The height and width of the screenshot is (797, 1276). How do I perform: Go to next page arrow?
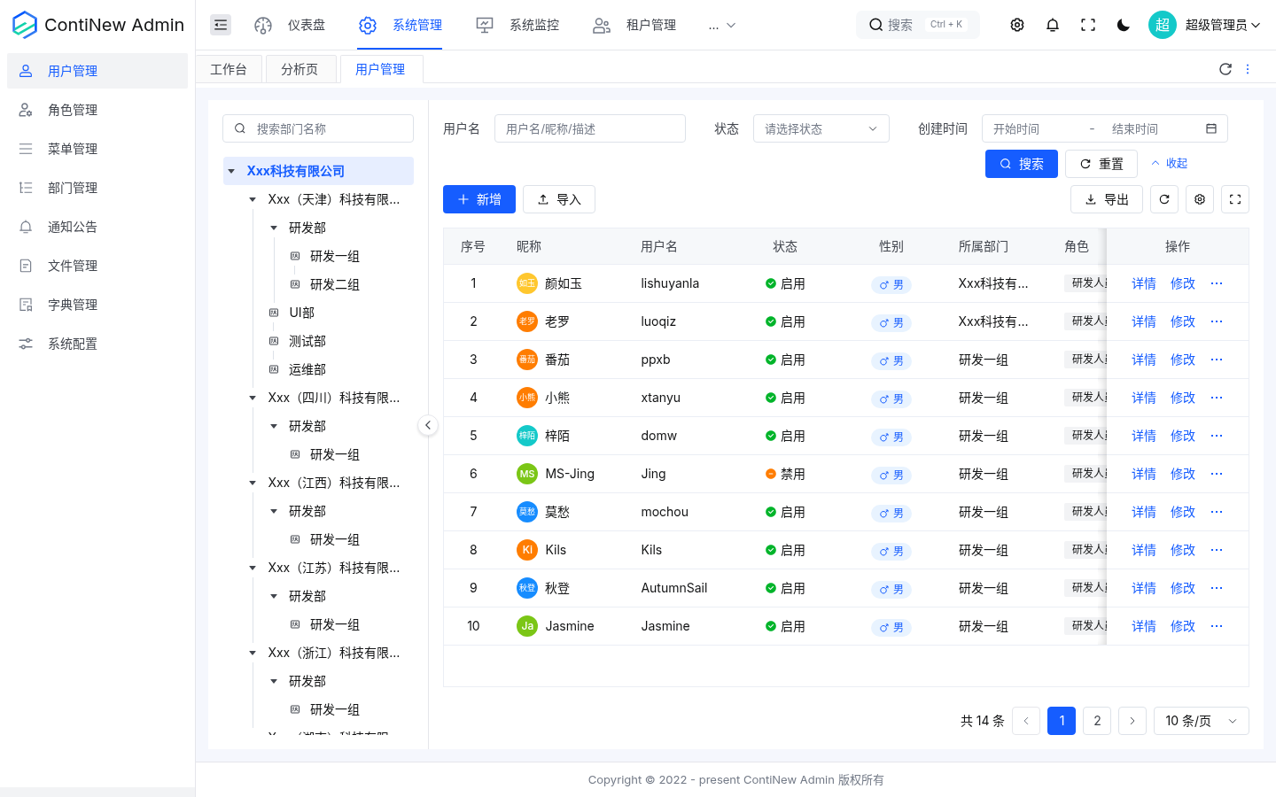coord(1132,721)
